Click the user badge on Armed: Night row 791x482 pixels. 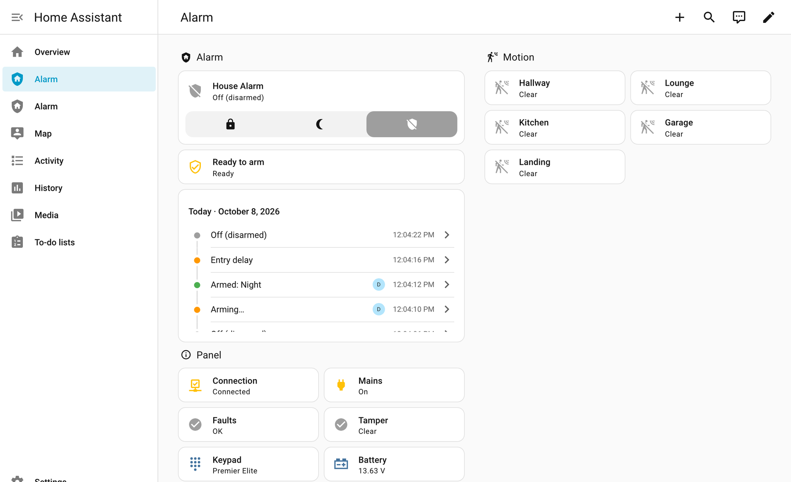[x=379, y=285]
